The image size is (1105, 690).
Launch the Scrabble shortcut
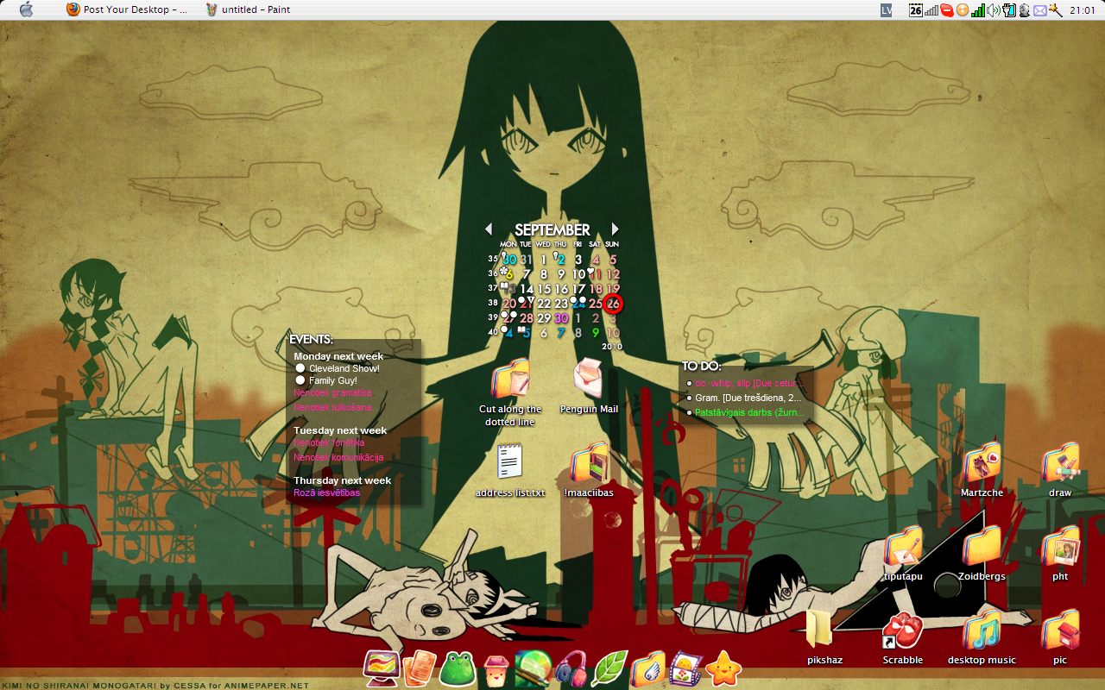click(903, 637)
